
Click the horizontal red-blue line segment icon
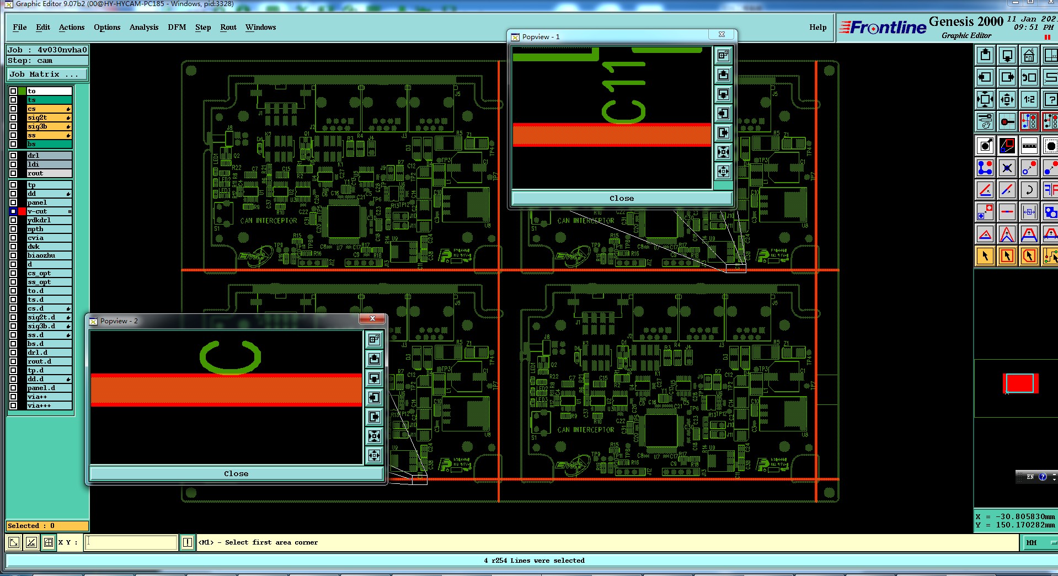coord(1007,212)
